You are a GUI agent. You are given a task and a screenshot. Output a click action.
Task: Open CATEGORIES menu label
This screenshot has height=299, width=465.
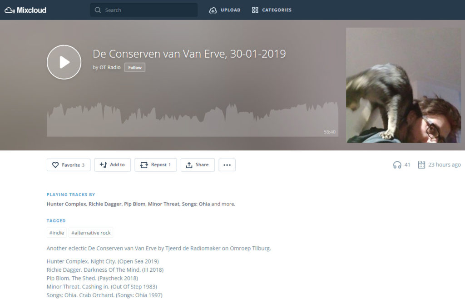[x=277, y=10]
